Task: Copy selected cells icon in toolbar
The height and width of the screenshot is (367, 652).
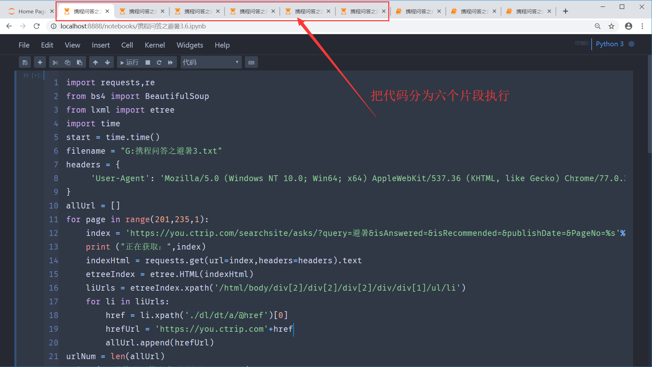Action: click(x=68, y=62)
